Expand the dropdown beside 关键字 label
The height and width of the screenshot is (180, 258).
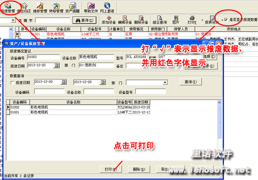tap(13, 20)
